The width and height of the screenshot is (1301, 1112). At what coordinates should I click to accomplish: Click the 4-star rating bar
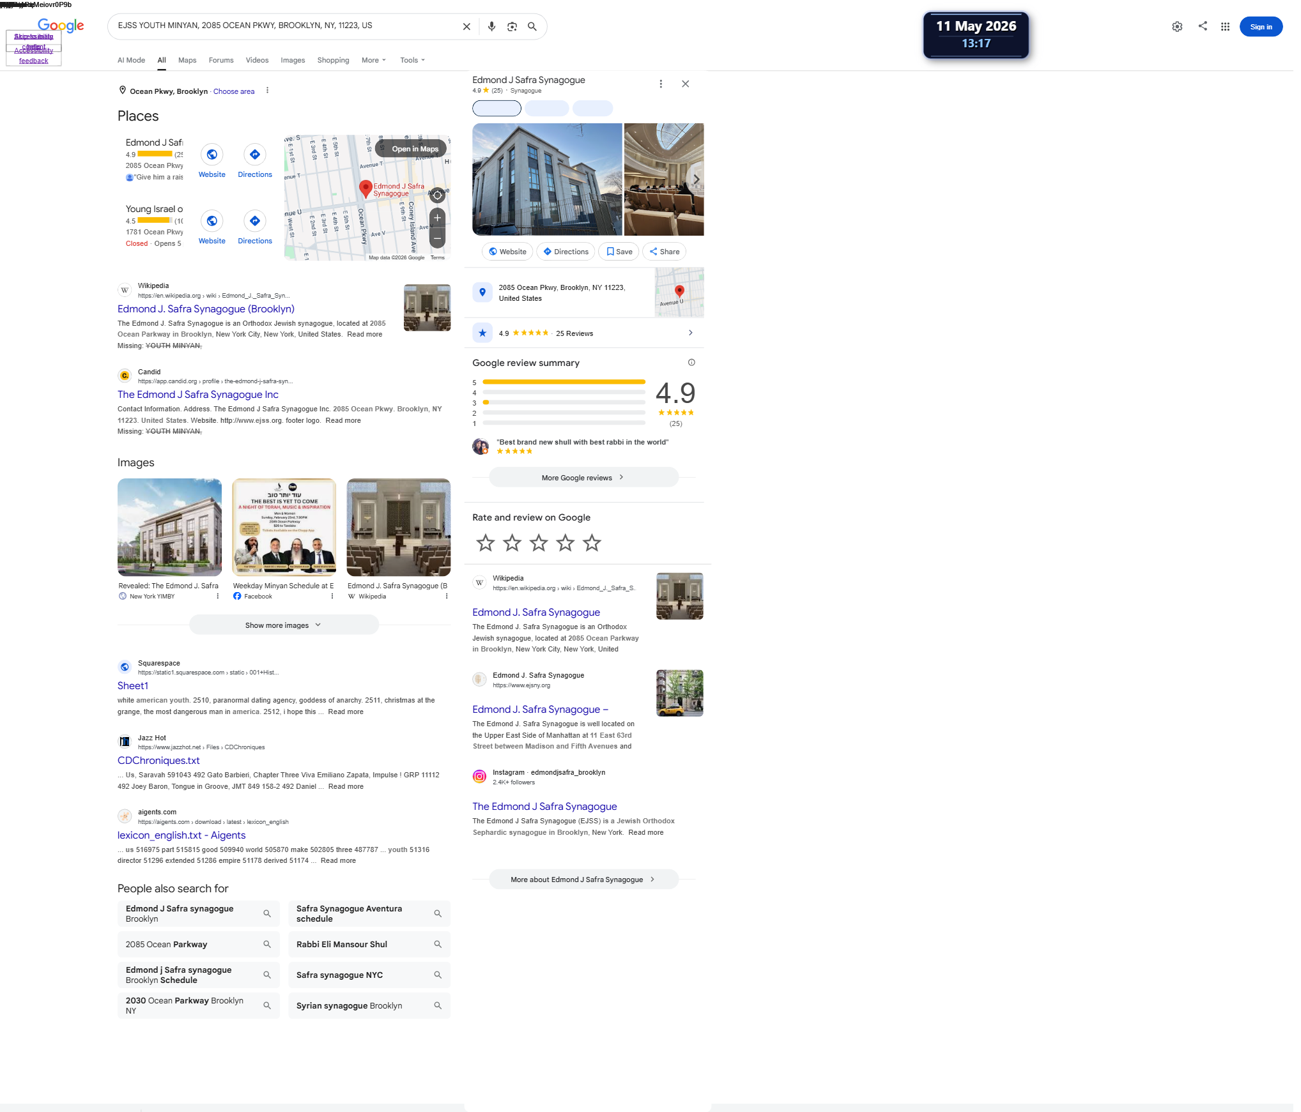[x=564, y=392]
